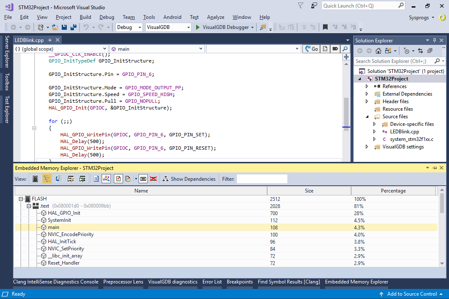Screen dimensions: 449x299
Task: Select the chip memory view icon
Action: pos(35,179)
